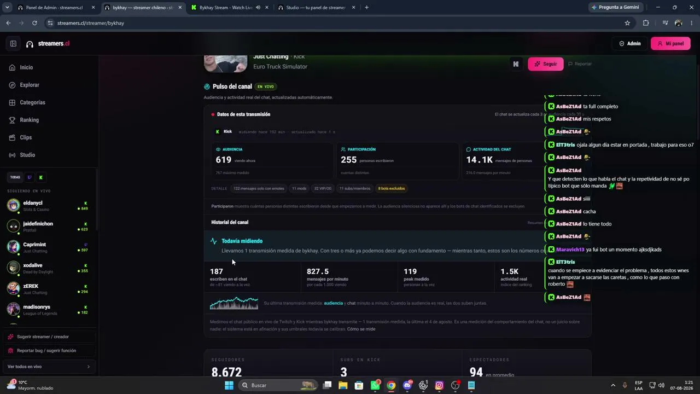The image size is (700, 394).
Task: Click the 122 mensajes solo con emotes chip
Action: (259, 188)
